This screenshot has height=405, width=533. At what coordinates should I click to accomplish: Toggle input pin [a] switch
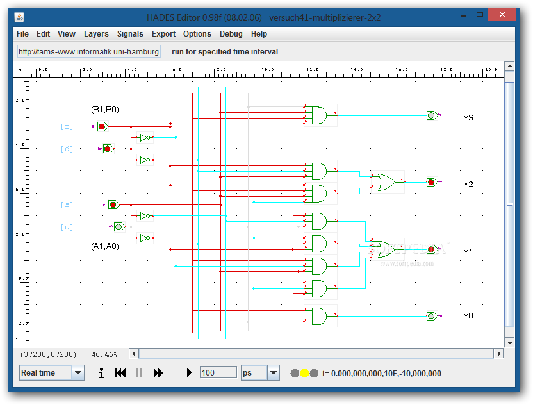pos(119,227)
